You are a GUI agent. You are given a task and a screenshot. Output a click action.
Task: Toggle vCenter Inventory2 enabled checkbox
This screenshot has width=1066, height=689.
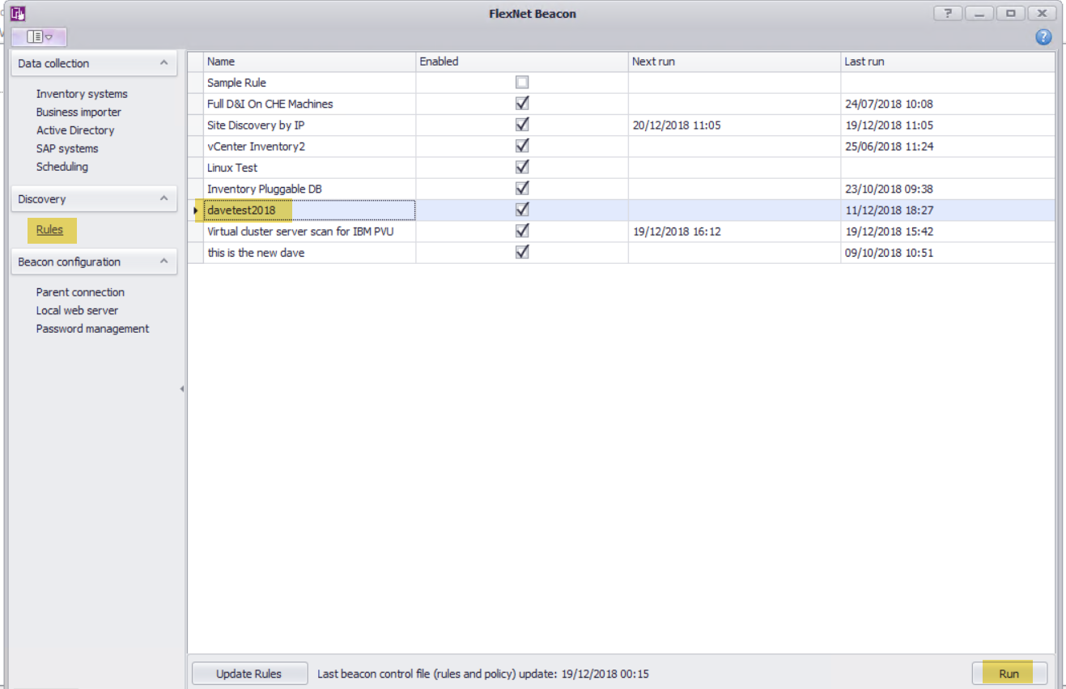pyautogui.click(x=522, y=147)
